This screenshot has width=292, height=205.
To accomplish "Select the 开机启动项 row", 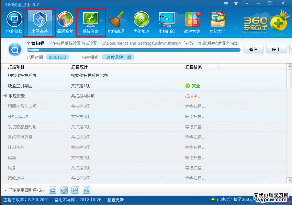I will pos(144,116).
